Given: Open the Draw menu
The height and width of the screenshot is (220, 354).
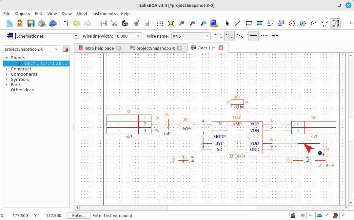Looking at the screenshot, I should tap(67, 13).
